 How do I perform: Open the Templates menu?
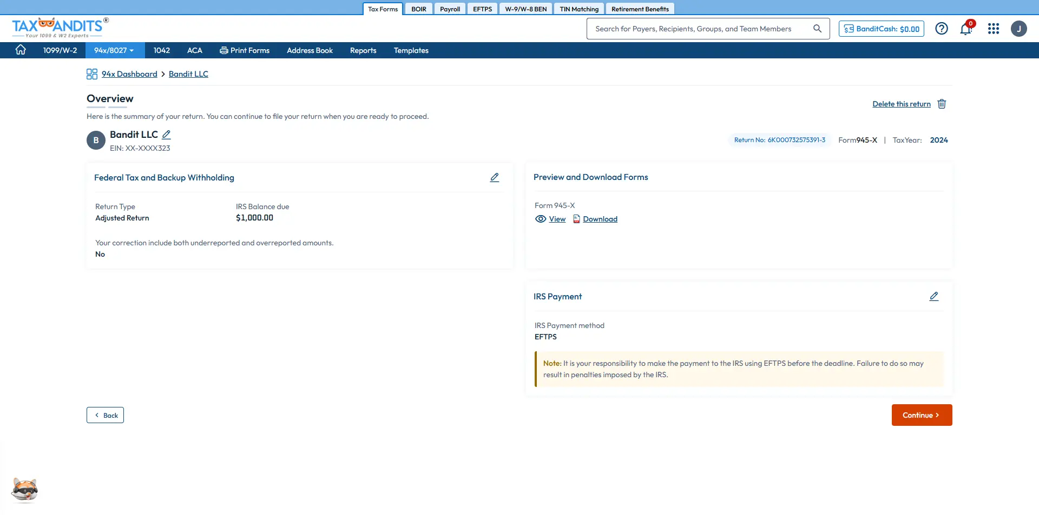tap(411, 50)
